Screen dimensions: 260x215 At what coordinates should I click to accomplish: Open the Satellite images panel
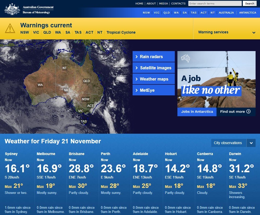153,68
